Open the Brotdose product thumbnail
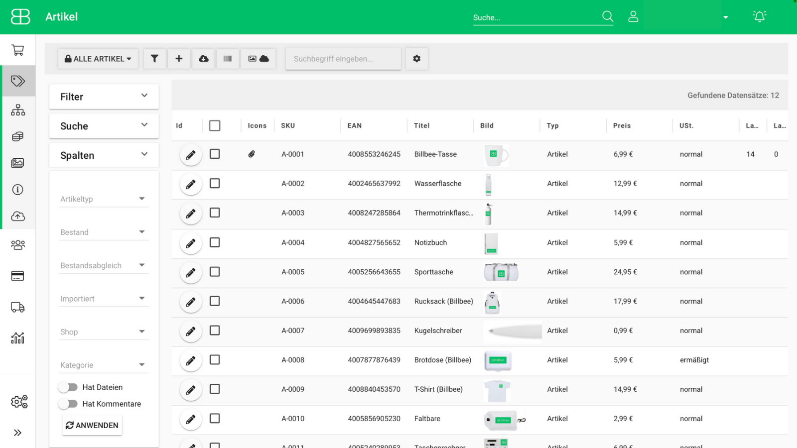The height and width of the screenshot is (448, 797). [498, 360]
